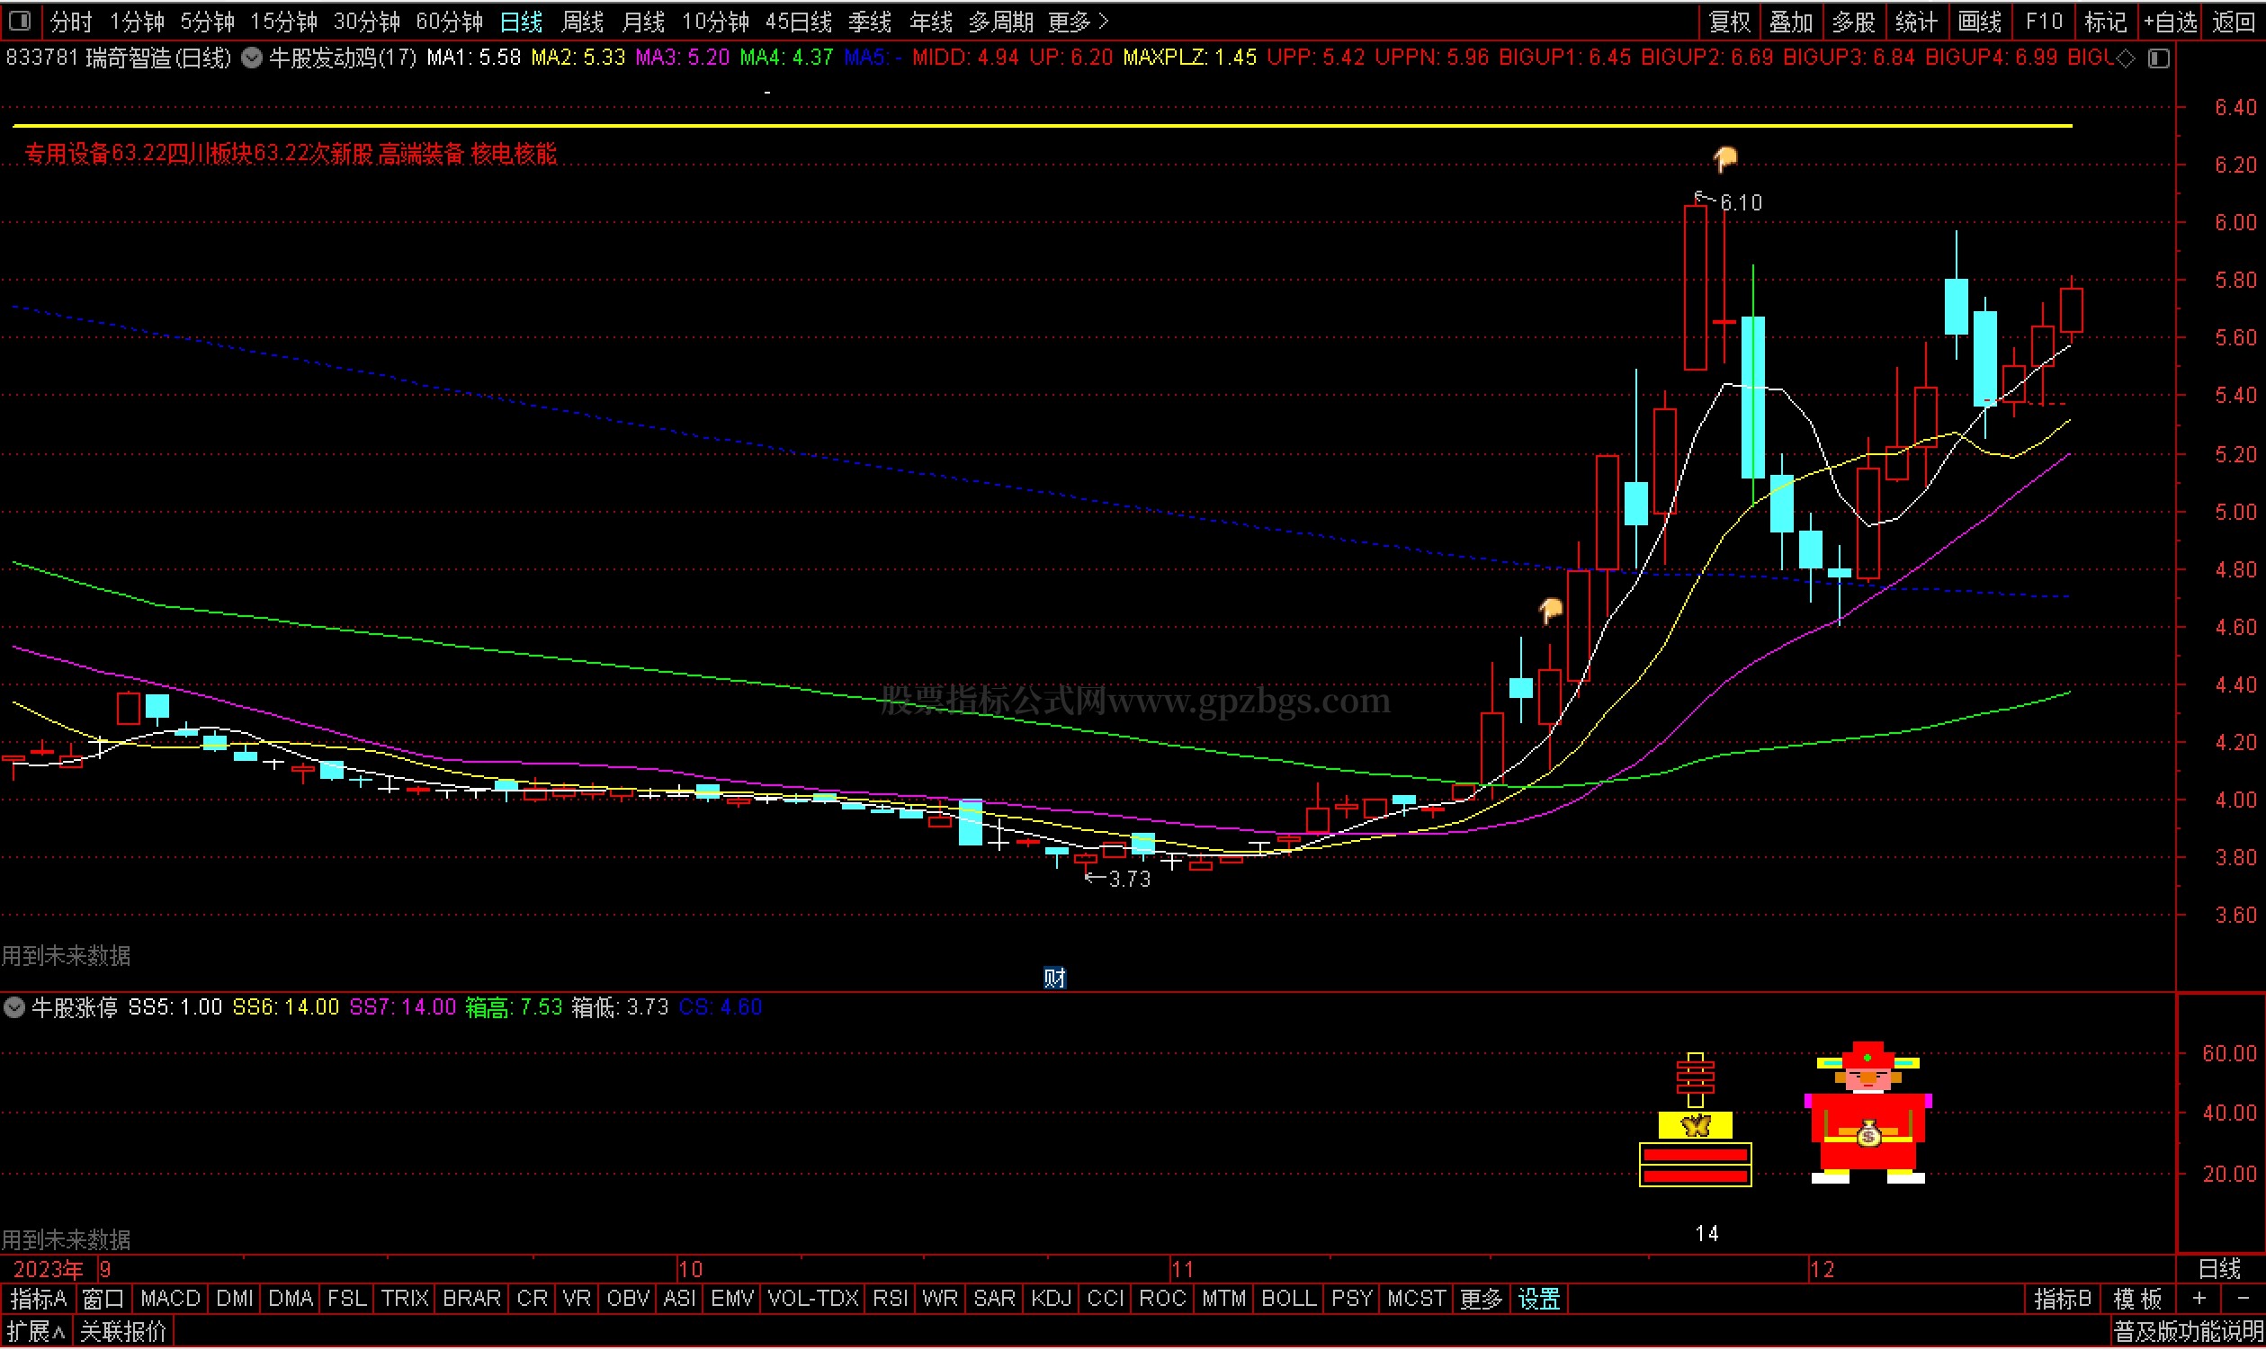Select the BOLL indicator tab
Viewport: 2266px width, 1350px height.
coord(1288,1300)
